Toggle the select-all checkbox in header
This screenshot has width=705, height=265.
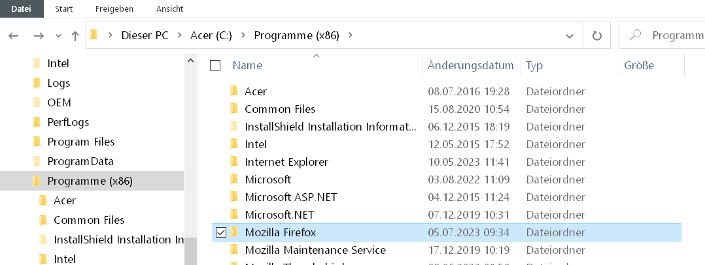[x=215, y=65]
